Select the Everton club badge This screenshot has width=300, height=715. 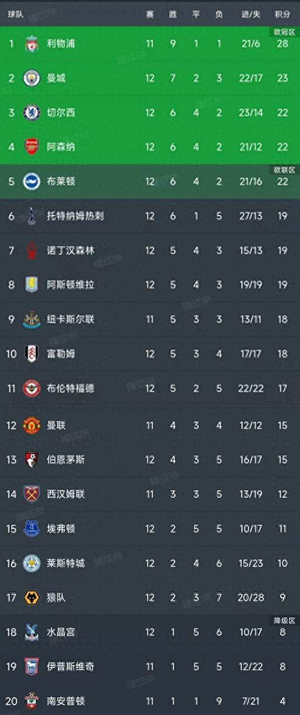point(32,529)
